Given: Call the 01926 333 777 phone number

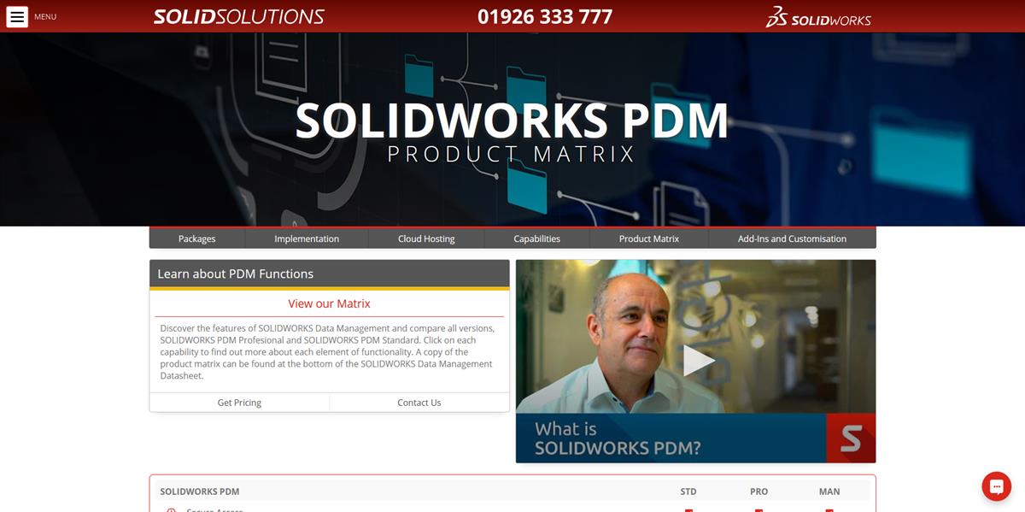Looking at the screenshot, I should (x=545, y=16).
